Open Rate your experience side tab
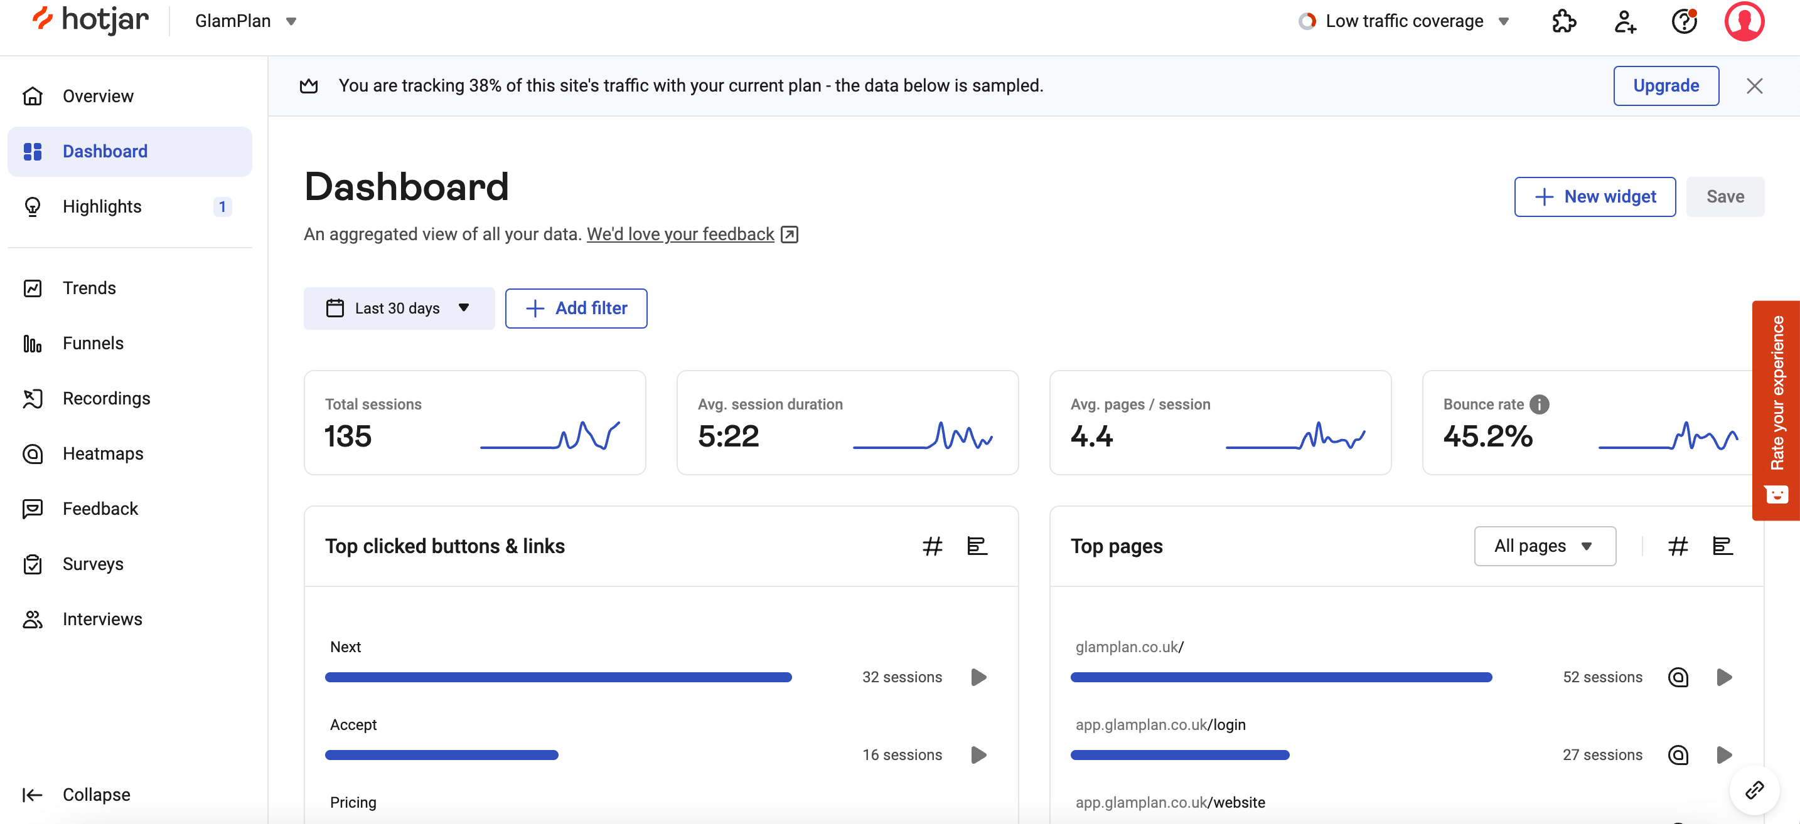This screenshot has width=1800, height=824. pyautogui.click(x=1776, y=411)
